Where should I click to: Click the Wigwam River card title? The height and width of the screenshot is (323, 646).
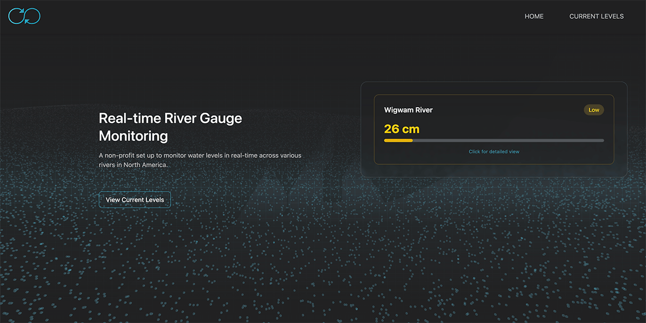[408, 110]
